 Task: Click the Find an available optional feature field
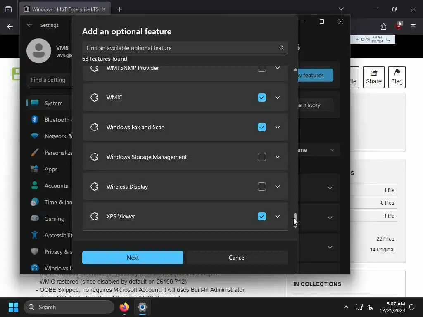(185, 48)
